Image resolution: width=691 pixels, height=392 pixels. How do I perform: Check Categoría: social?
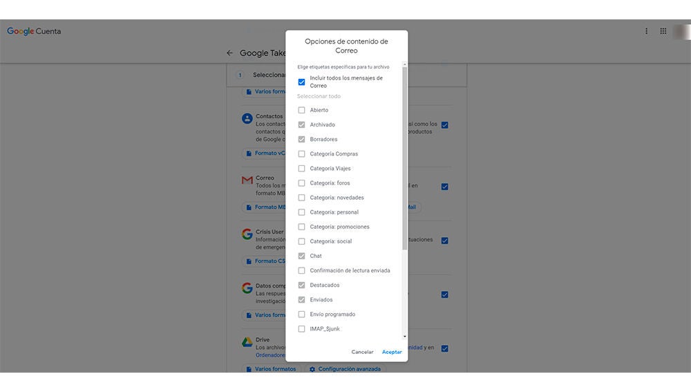pos(301,241)
